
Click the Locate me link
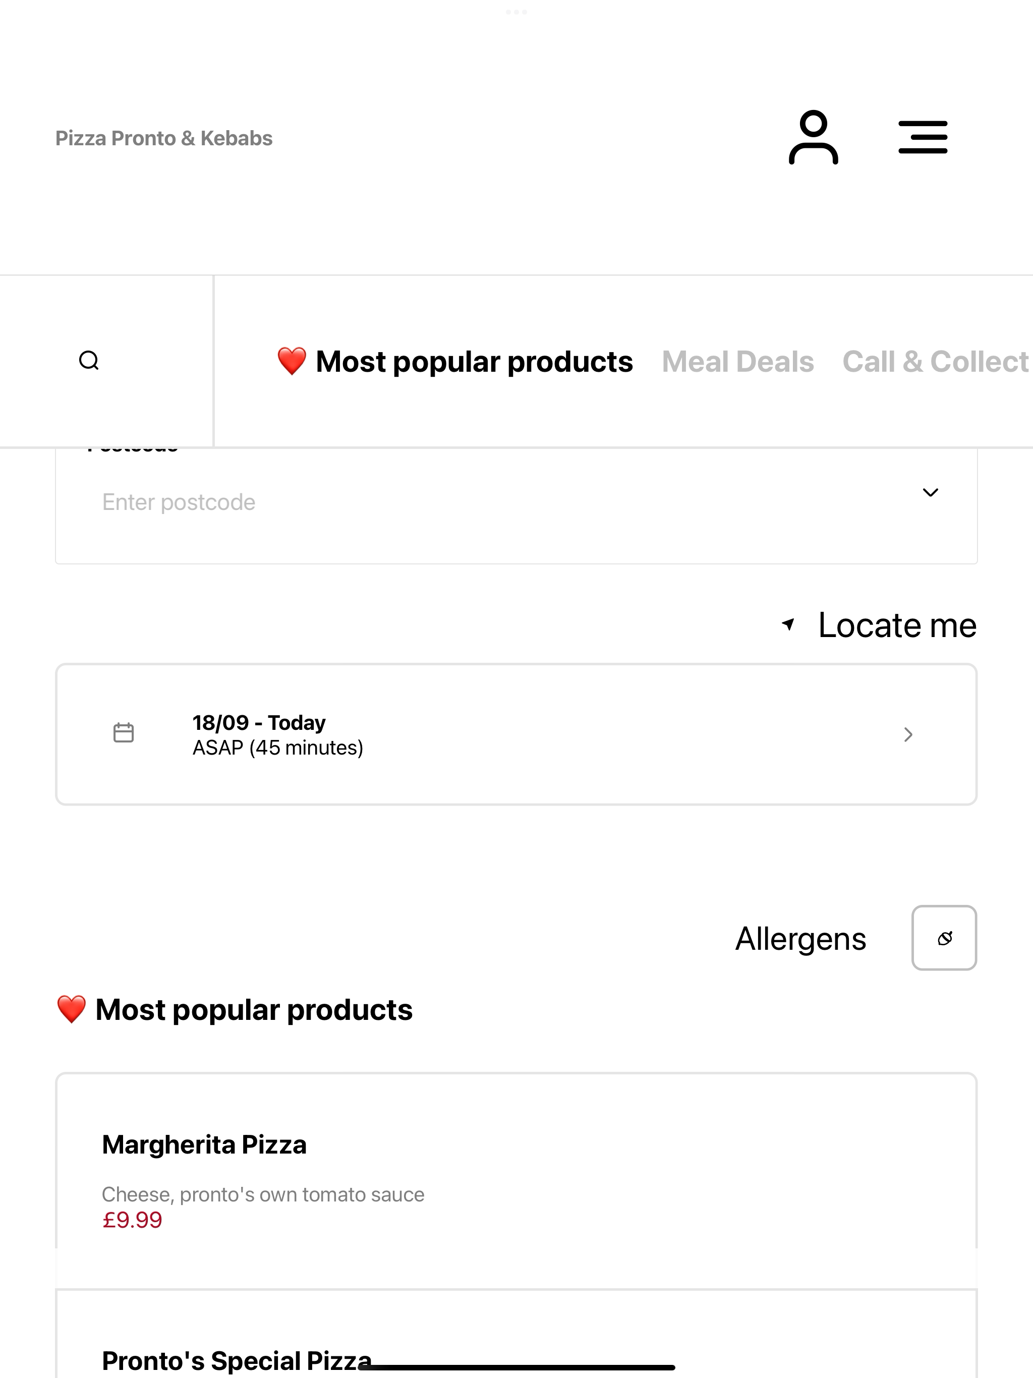tap(897, 625)
